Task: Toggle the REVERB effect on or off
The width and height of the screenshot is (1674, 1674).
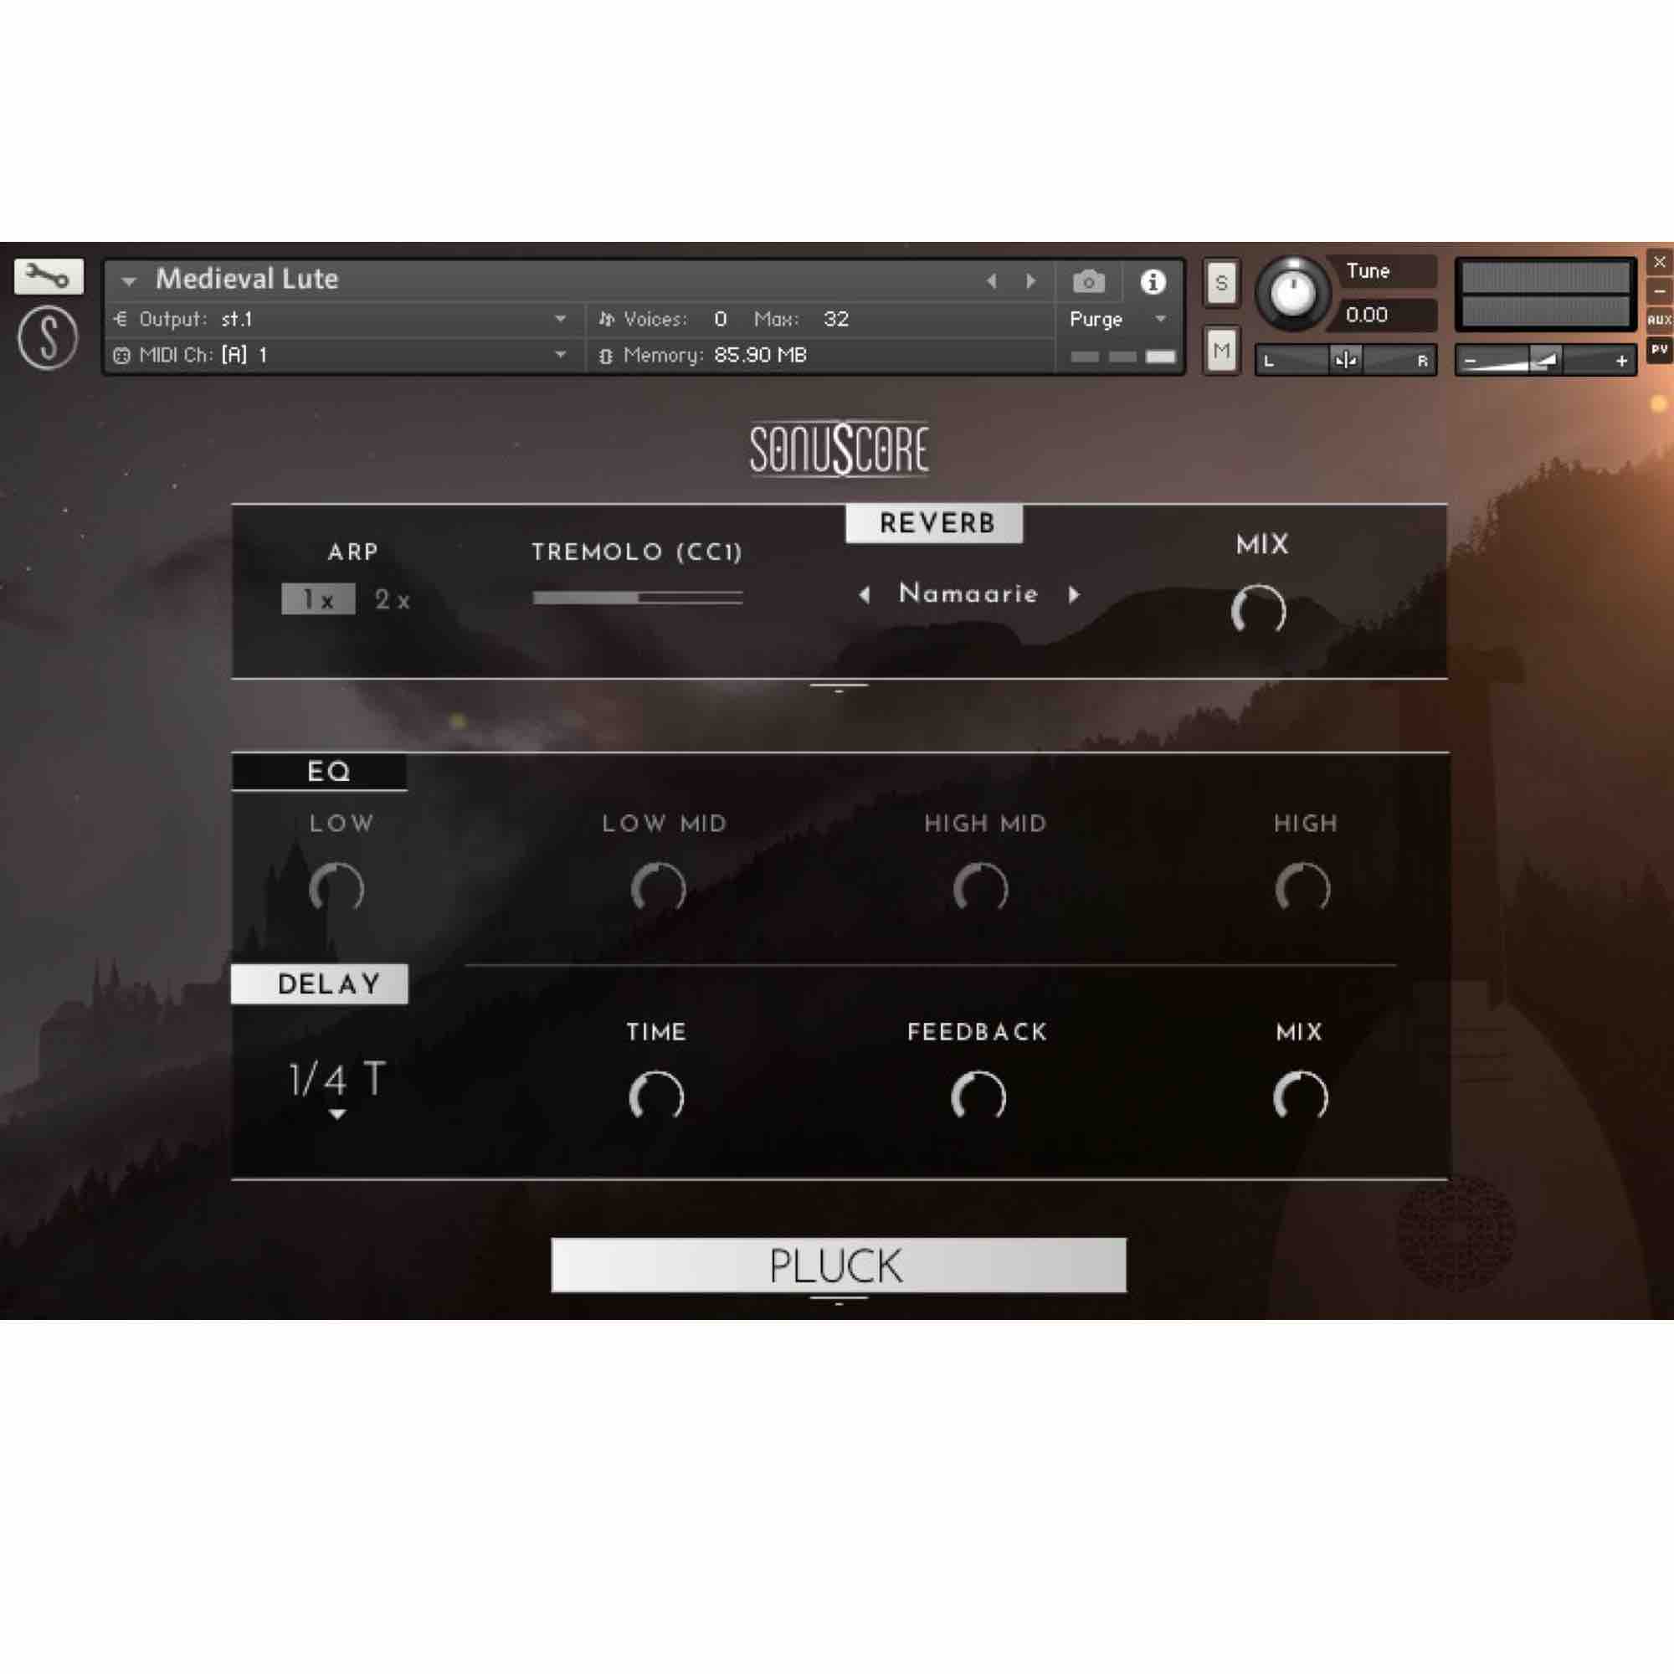Action: pos(934,523)
